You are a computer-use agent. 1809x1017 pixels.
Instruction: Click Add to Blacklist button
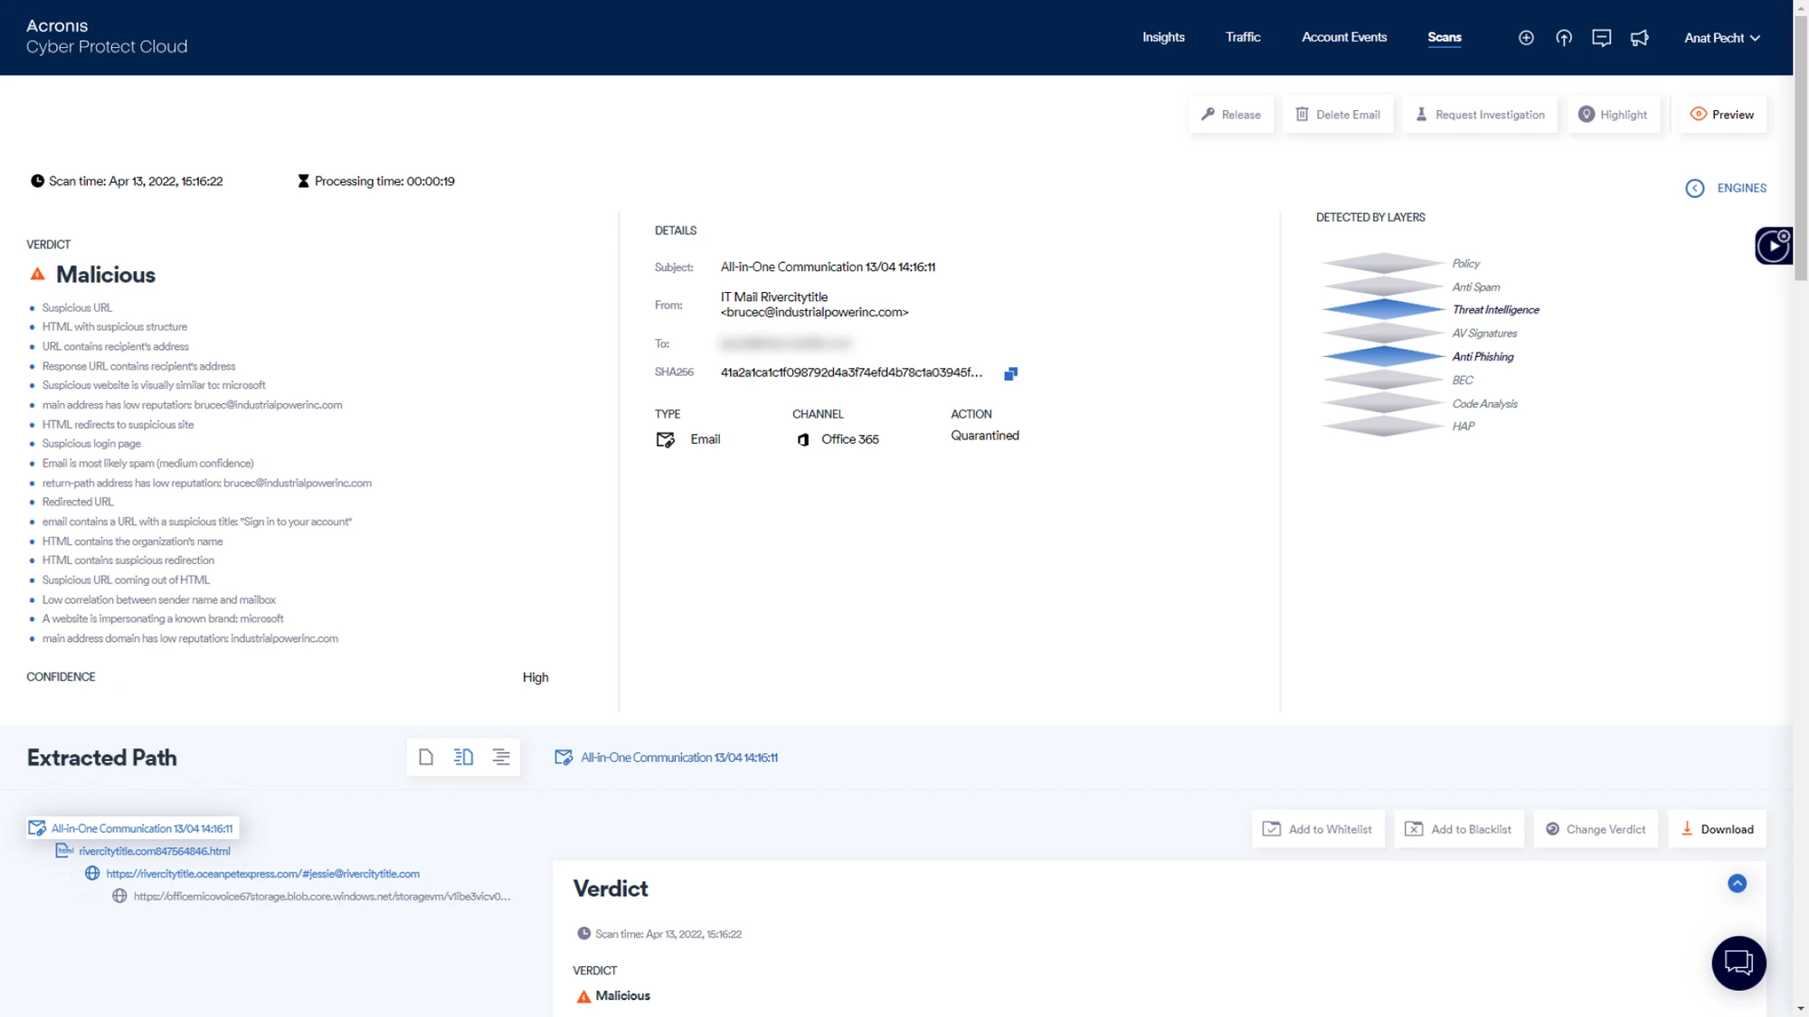click(x=1459, y=829)
